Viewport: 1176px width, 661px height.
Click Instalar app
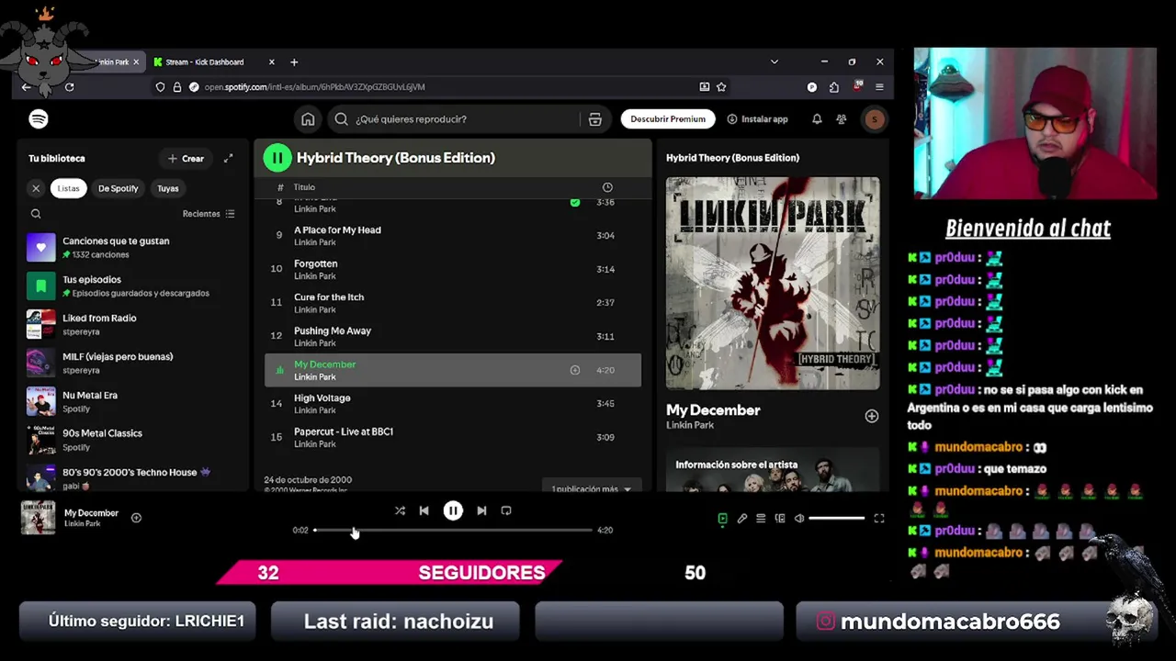point(758,118)
